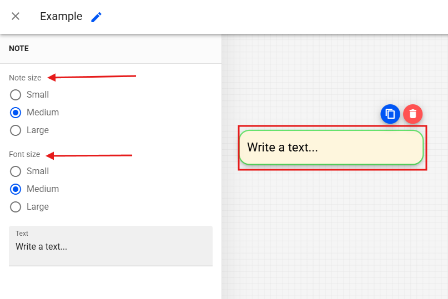
Task: Select Small under Note size
Action: click(x=16, y=95)
